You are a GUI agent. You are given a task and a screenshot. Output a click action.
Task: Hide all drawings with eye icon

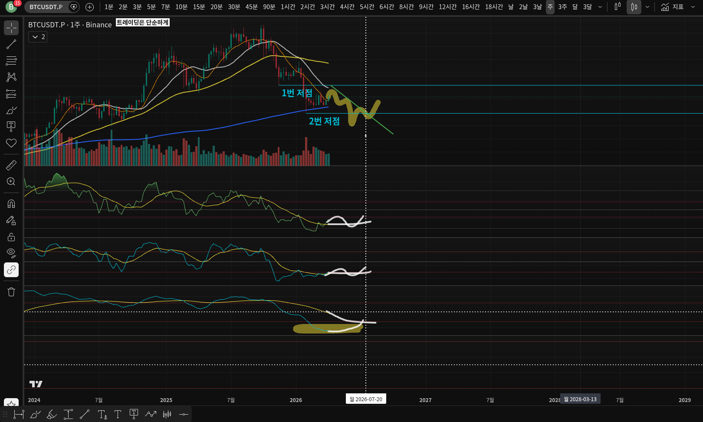11,253
